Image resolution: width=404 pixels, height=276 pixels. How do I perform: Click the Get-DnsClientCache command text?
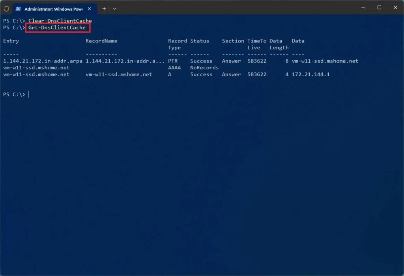(x=57, y=28)
